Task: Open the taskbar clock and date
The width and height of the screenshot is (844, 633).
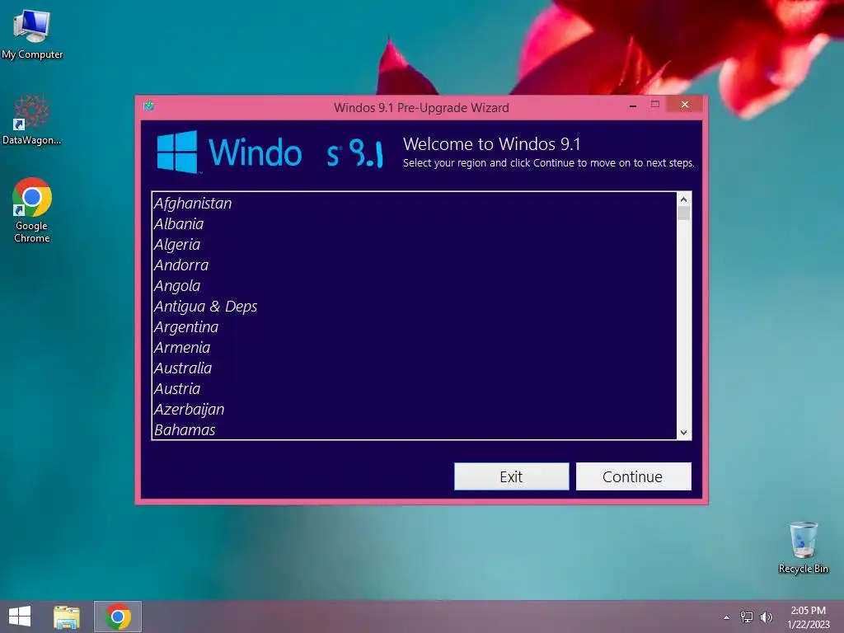Action: click(x=808, y=617)
